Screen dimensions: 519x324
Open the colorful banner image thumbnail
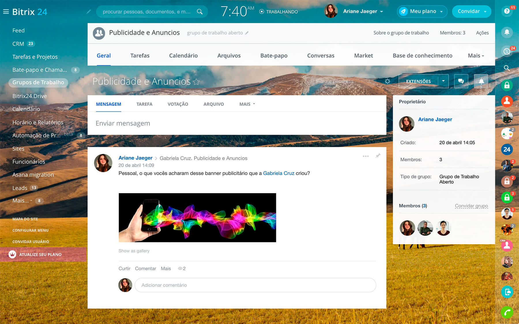(x=197, y=217)
